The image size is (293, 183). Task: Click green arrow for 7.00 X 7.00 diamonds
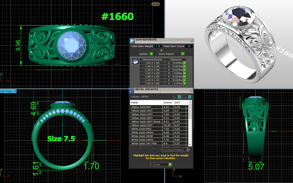(x=185, y=84)
